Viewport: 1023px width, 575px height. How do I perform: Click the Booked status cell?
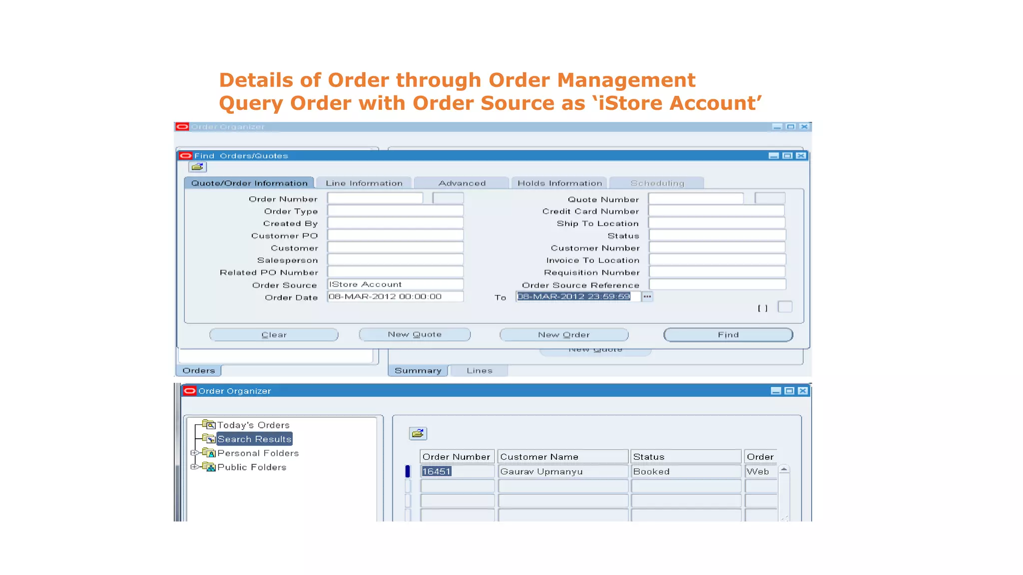pyautogui.click(x=686, y=471)
